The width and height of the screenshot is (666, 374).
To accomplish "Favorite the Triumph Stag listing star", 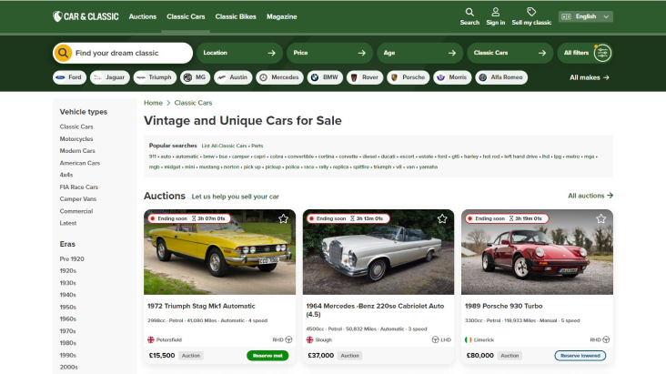I will point(283,219).
